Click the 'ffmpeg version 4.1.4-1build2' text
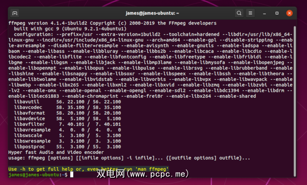 [x=48, y=23]
